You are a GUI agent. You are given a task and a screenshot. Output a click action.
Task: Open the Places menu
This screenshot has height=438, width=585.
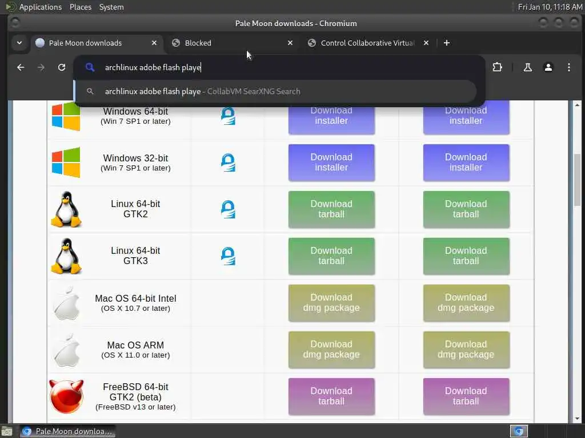coord(81,7)
